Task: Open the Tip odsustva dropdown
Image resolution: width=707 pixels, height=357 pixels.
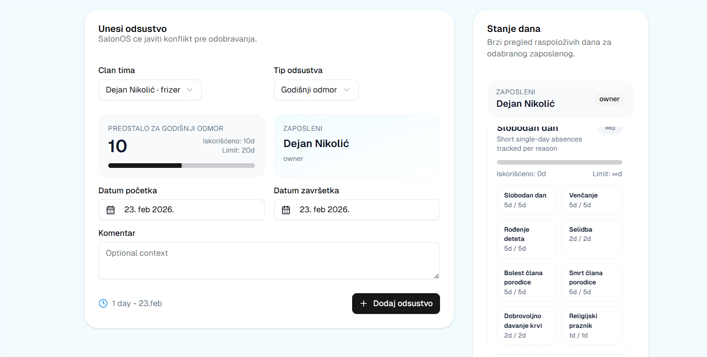Action: click(x=316, y=90)
